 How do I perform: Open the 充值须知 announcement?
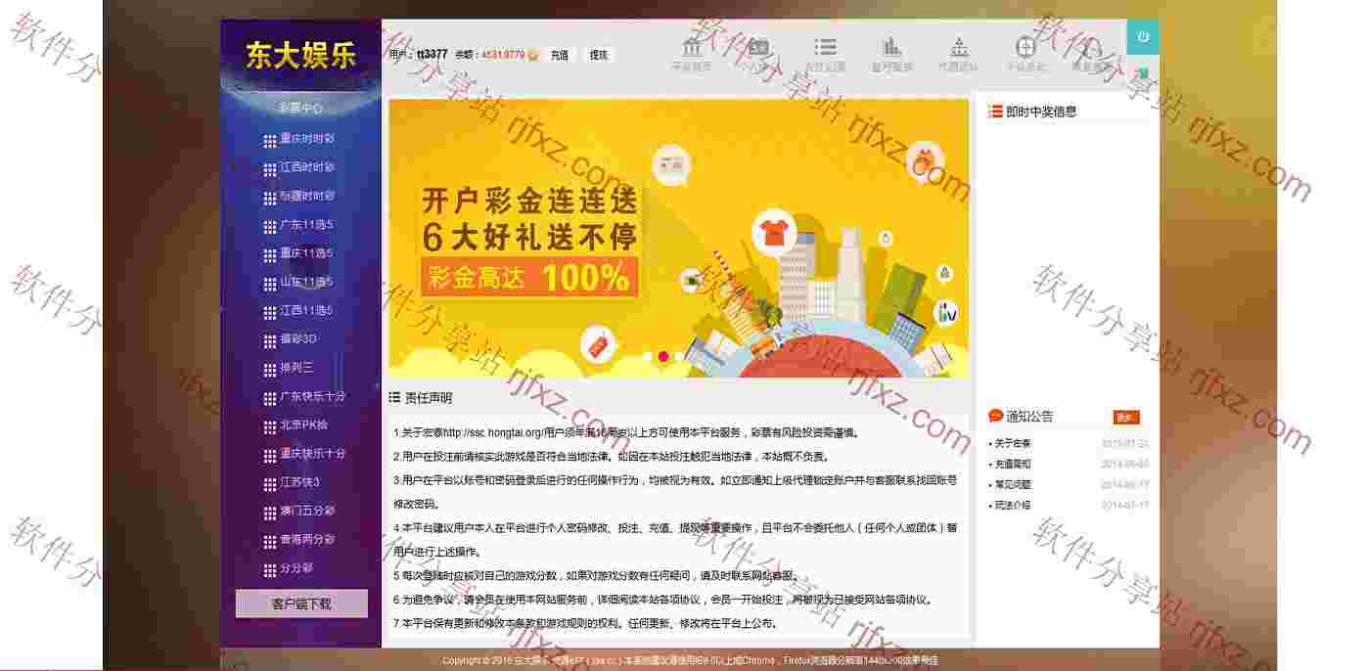click(x=1013, y=465)
